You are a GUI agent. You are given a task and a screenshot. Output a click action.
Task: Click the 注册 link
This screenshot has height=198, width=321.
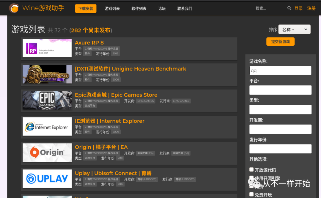click(311, 8)
